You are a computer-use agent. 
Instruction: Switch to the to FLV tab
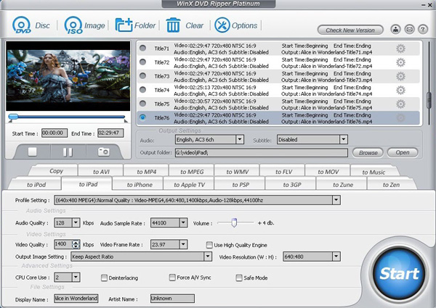coord(283,171)
